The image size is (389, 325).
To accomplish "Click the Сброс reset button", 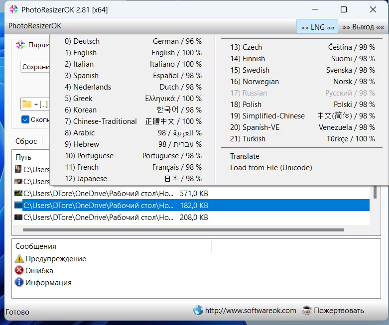I will [26, 141].
